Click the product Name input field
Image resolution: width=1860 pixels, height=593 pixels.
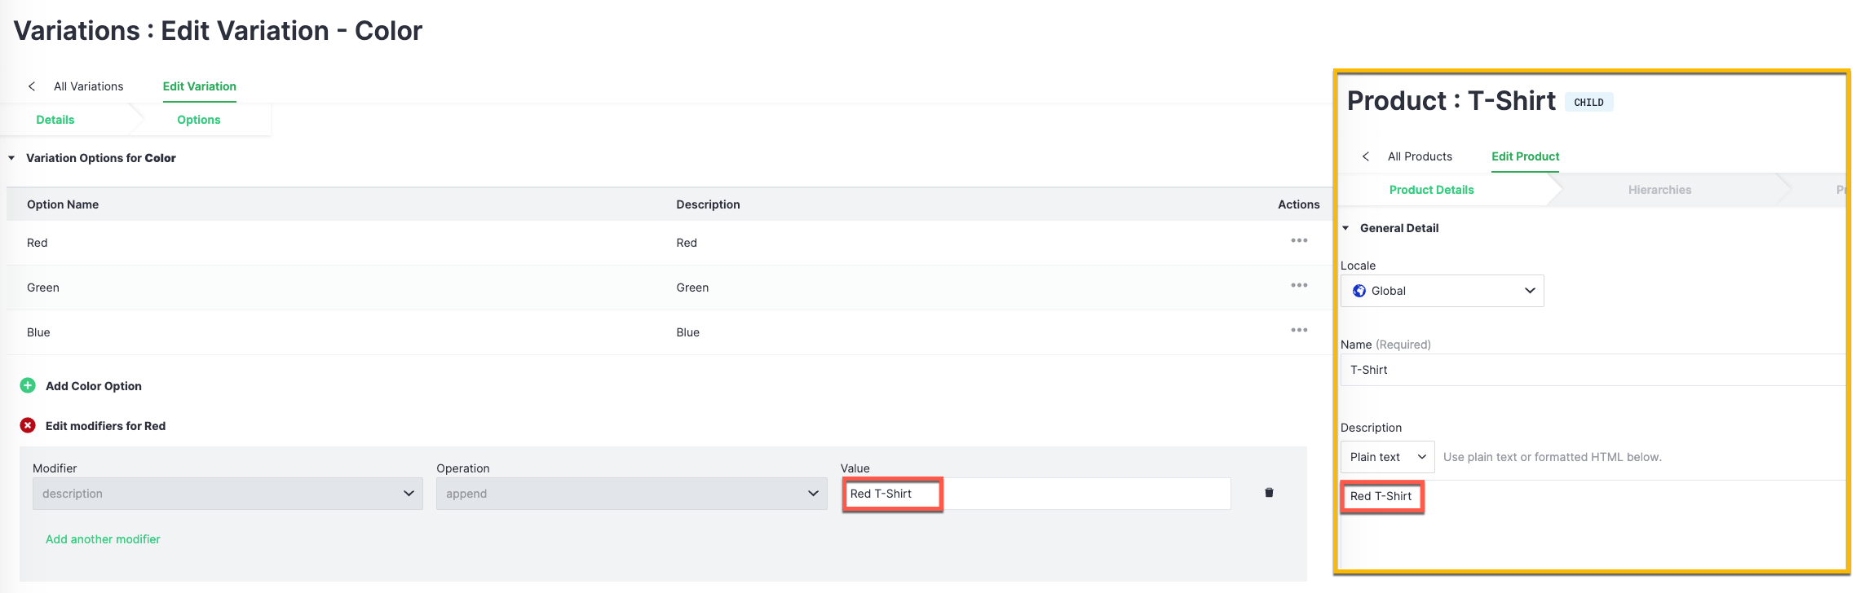1590,370
